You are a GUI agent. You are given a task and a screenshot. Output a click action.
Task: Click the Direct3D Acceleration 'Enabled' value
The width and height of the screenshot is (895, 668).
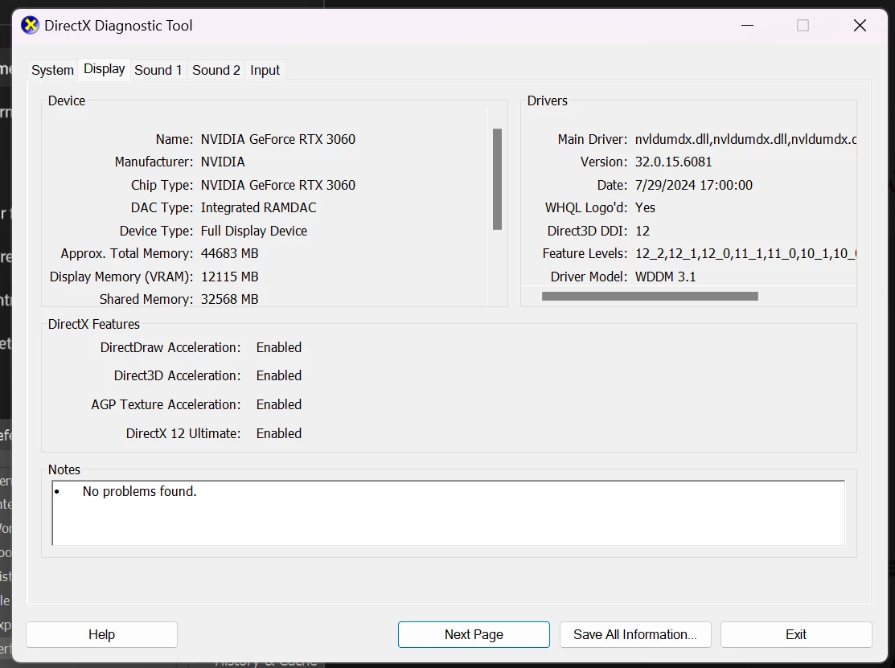[x=278, y=375]
